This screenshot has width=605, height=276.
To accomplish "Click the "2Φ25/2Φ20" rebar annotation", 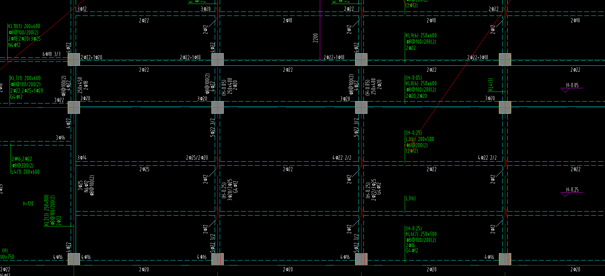I will click(x=197, y=158).
